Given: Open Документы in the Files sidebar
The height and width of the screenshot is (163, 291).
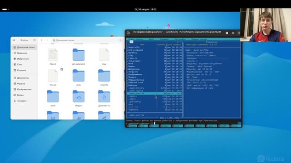Looking at the screenshot, I should pos(24,78).
